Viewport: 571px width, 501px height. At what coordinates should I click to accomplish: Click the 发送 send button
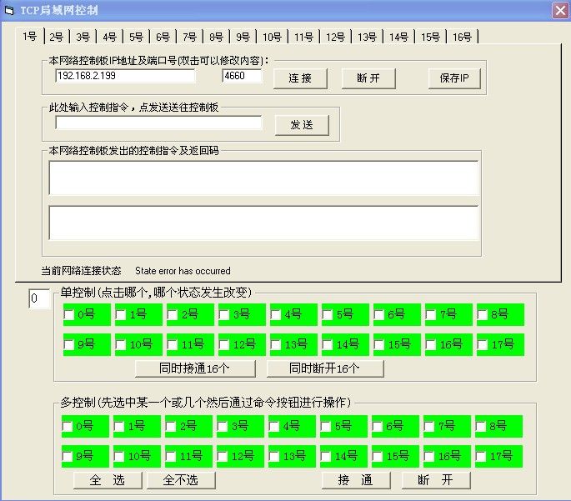(301, 125)
